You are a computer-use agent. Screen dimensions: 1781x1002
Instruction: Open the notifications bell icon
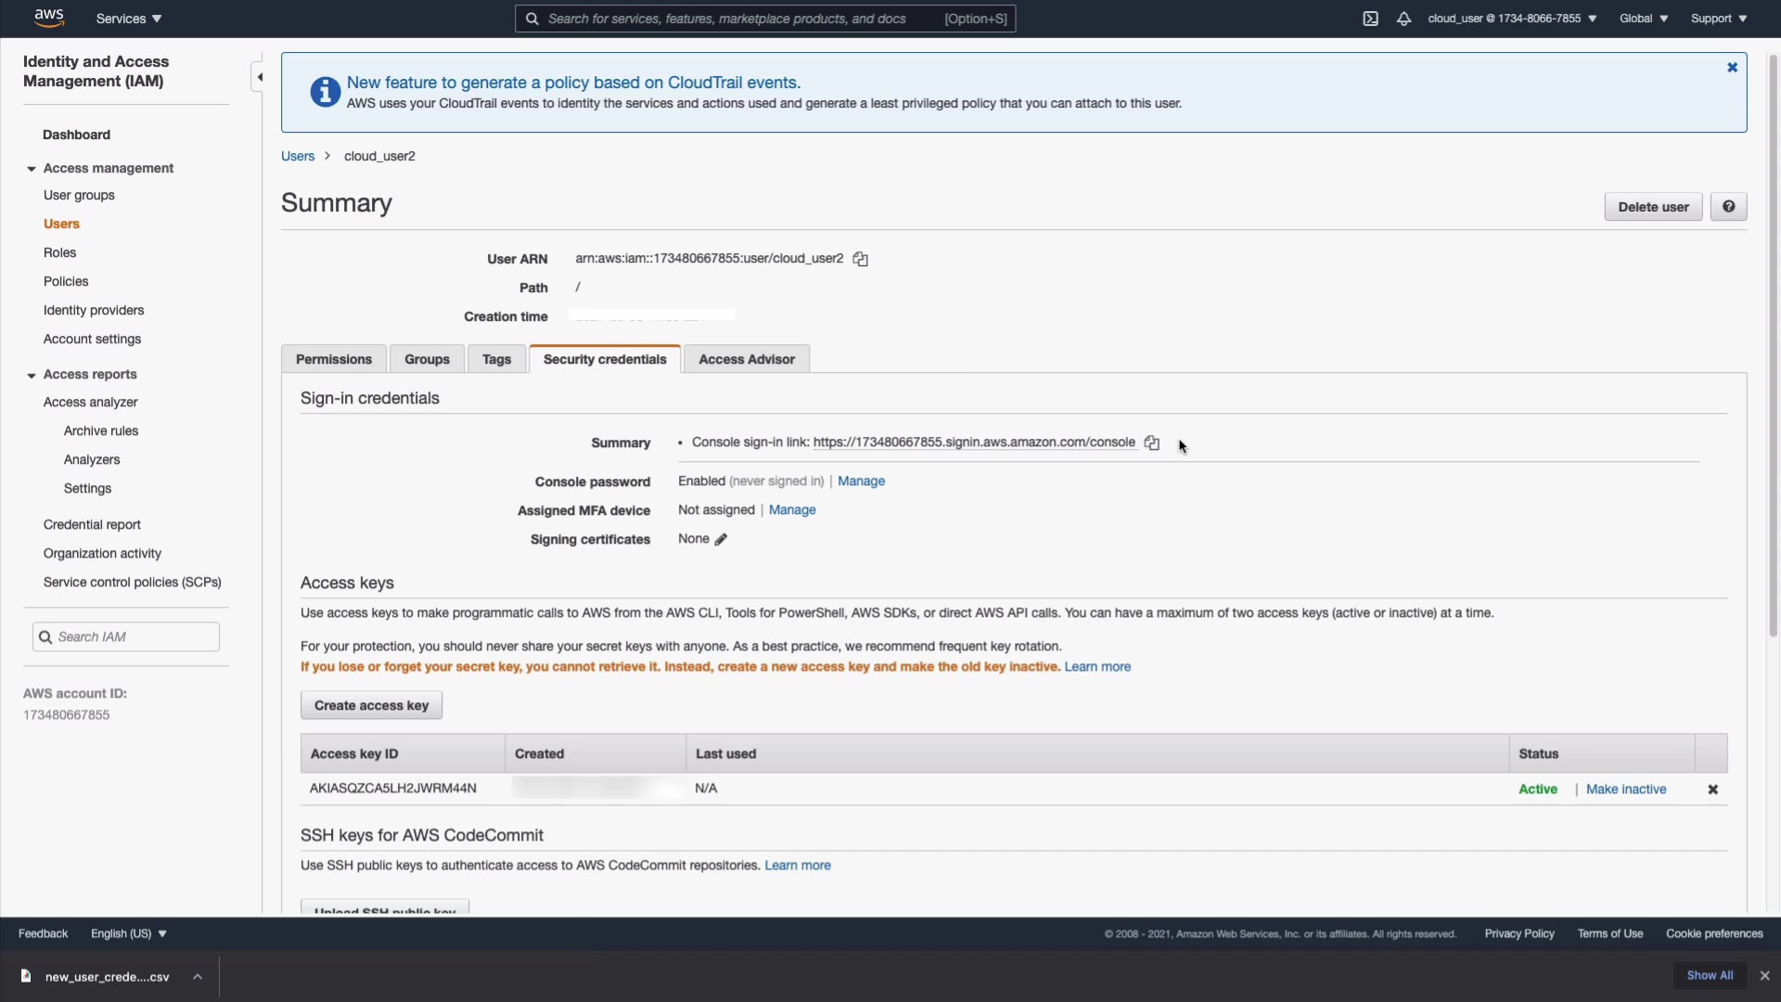point(1403,19)
